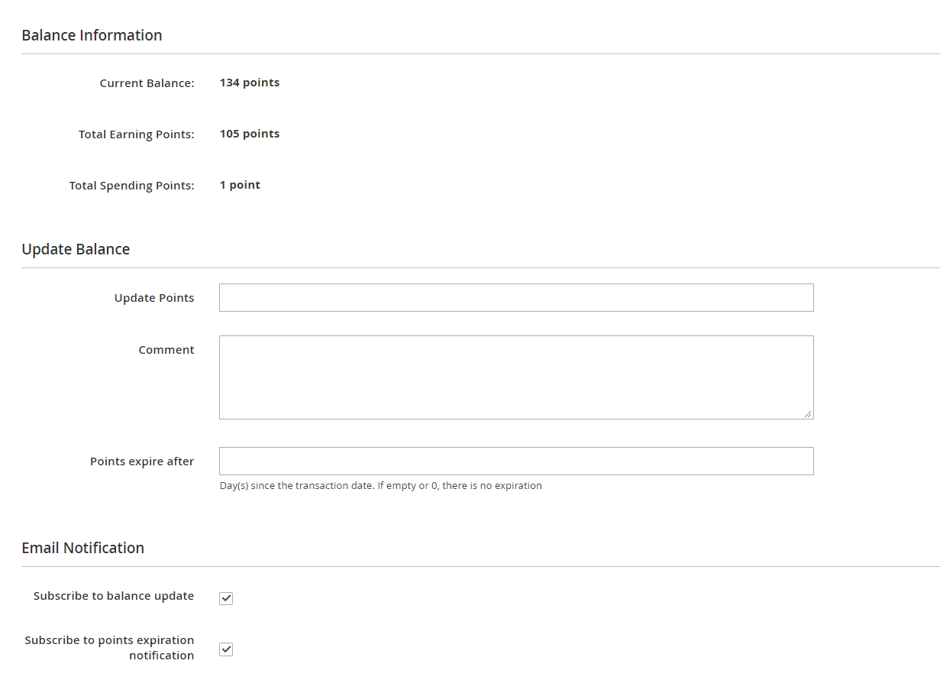Viewport: 940px width, 680px height.
Task: Click Subscribe to points expiration notification label
Action: 109,647
